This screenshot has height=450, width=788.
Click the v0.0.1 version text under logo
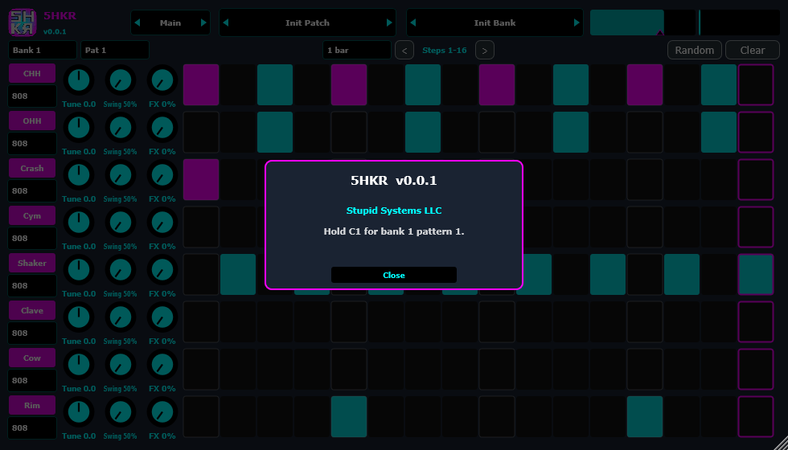coord(55,31)
